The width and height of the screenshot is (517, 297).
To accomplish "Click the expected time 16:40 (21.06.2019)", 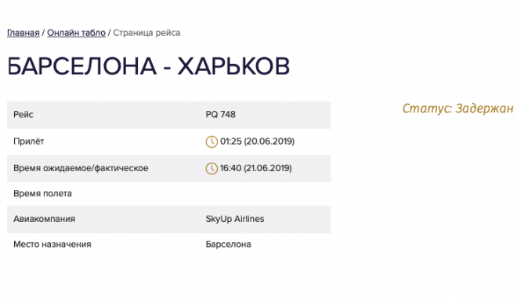I will point(256,168).
